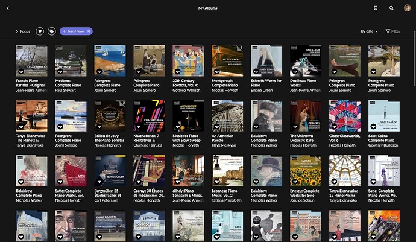The height and width of the screenshot is (242, 416).
Task: Click artist name Charlene Farrugia
Action: click(148, 145)
